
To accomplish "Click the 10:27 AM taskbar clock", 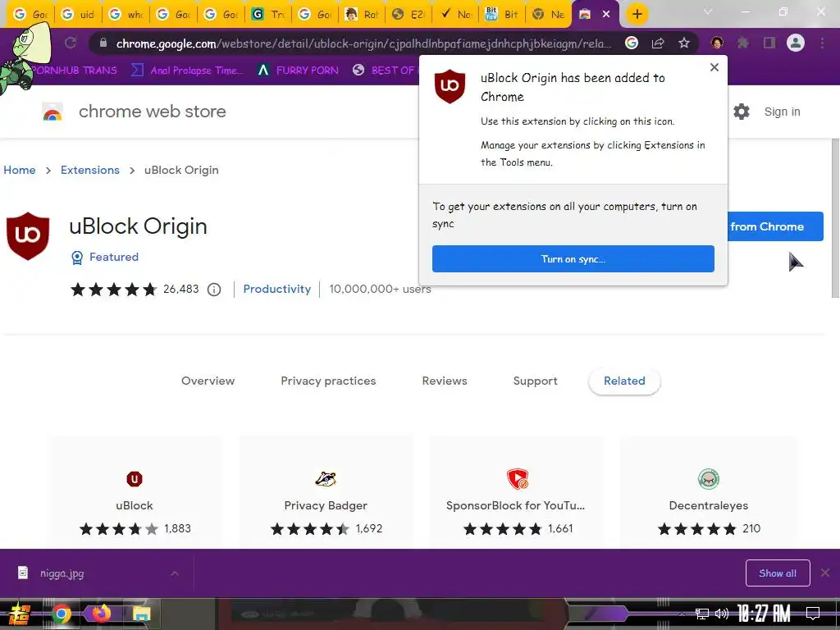I will point(764,614).
